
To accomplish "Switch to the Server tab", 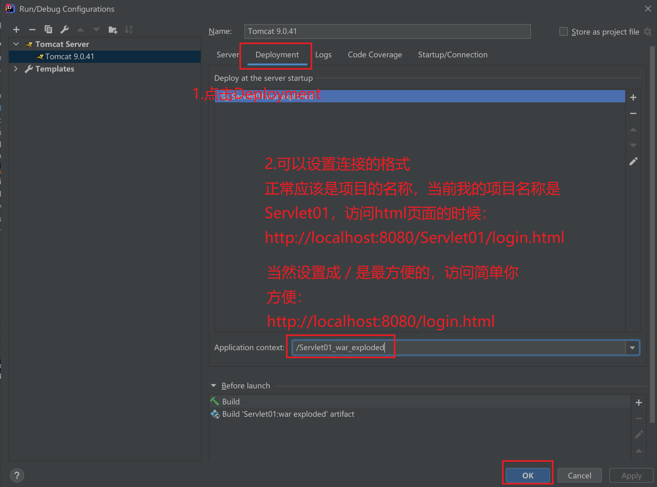I will pyautogui.click(x=228, y=55).
